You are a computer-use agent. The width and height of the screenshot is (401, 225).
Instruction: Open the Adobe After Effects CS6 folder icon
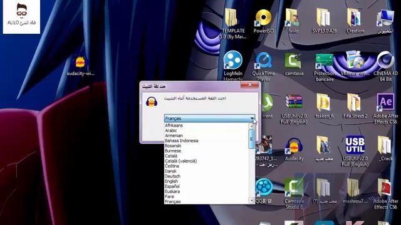(384, 187)
